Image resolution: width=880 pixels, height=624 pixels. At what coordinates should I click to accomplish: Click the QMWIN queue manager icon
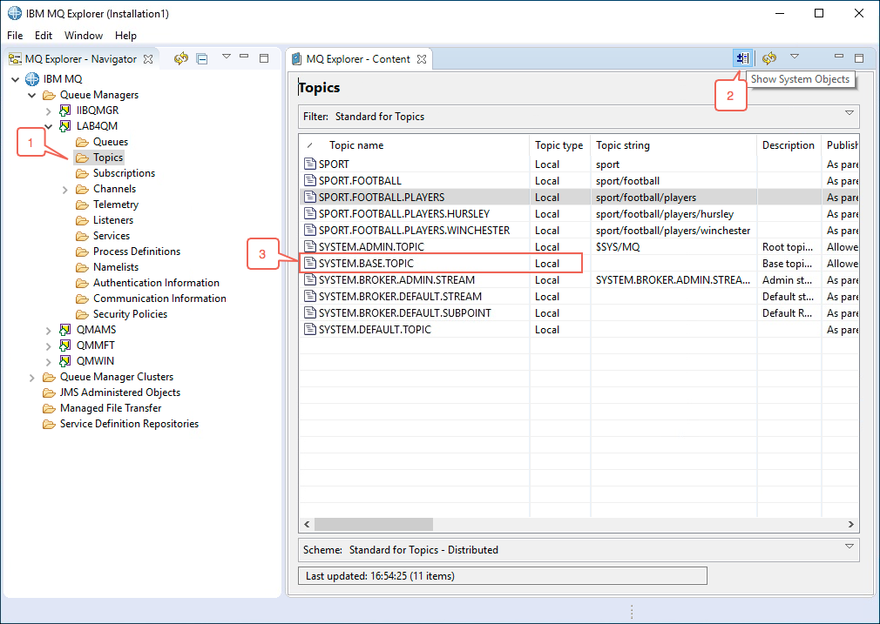pyautogui.click(x=65, y=361)
